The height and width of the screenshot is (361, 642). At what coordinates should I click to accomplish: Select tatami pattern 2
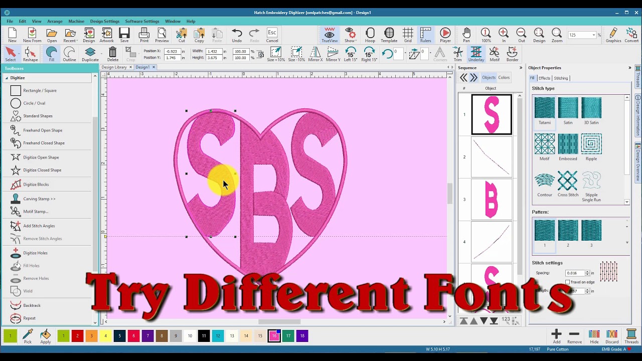click(x=568, y=233)
